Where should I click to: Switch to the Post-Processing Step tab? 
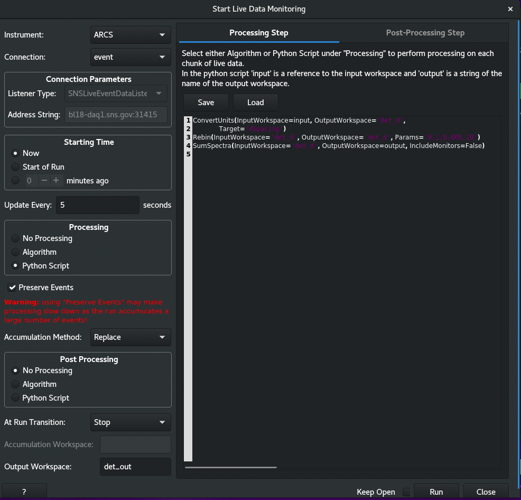pos(425,33)
